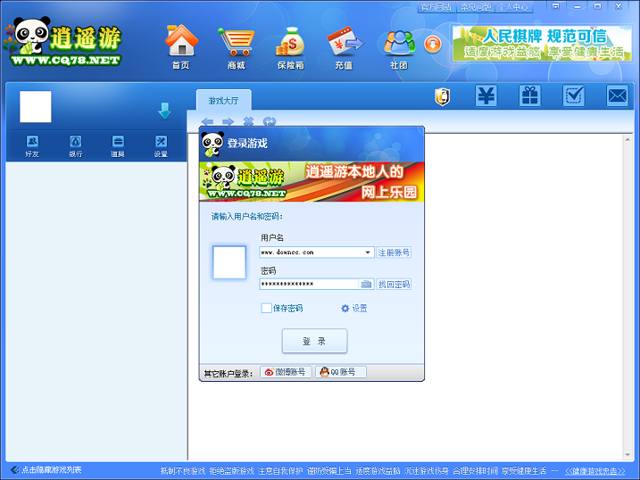Viewport: 640px width, 480px height.
Task: Open the 保险箱 safe box icon
Action: [291, 42]
